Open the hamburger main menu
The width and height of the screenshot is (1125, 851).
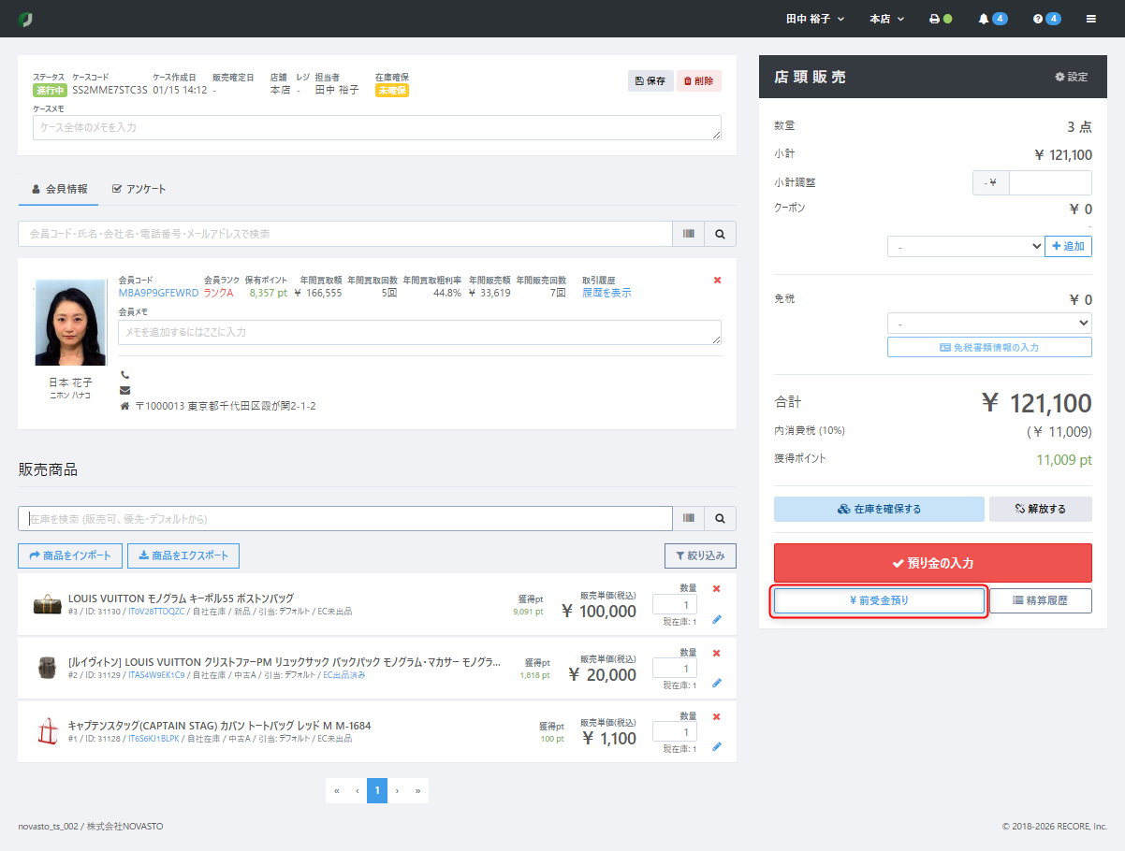click(1090, 19)
